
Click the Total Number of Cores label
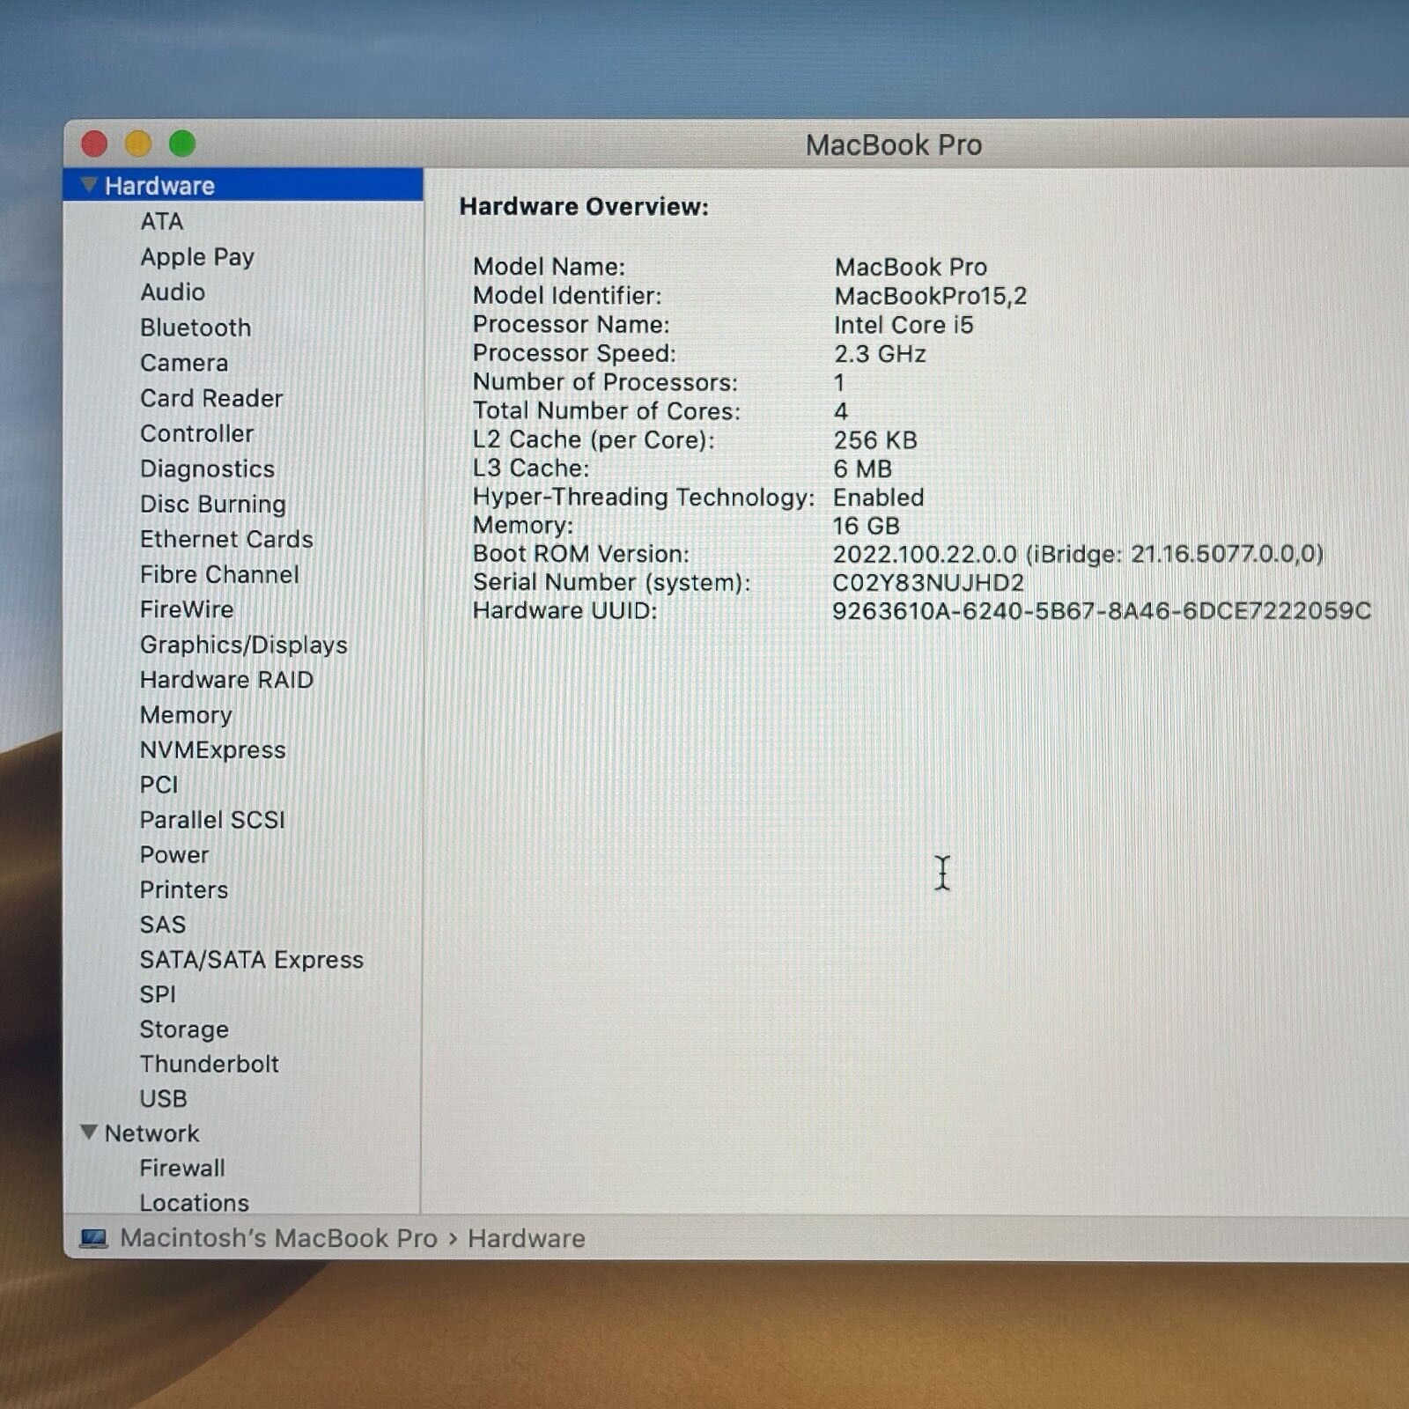click(x=607, y=410)
